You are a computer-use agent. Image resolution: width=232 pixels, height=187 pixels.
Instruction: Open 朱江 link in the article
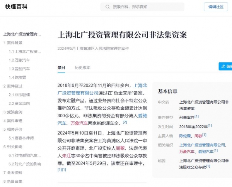click(67, 156)
